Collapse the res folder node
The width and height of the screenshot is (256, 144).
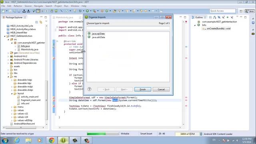click(x=8, y=76)
